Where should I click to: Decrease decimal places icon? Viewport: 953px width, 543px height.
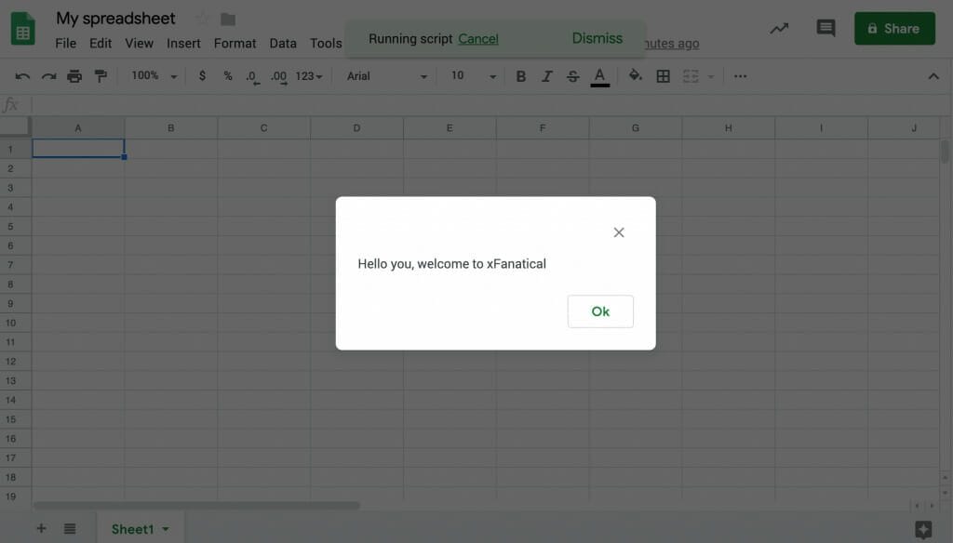click(252, 77)
